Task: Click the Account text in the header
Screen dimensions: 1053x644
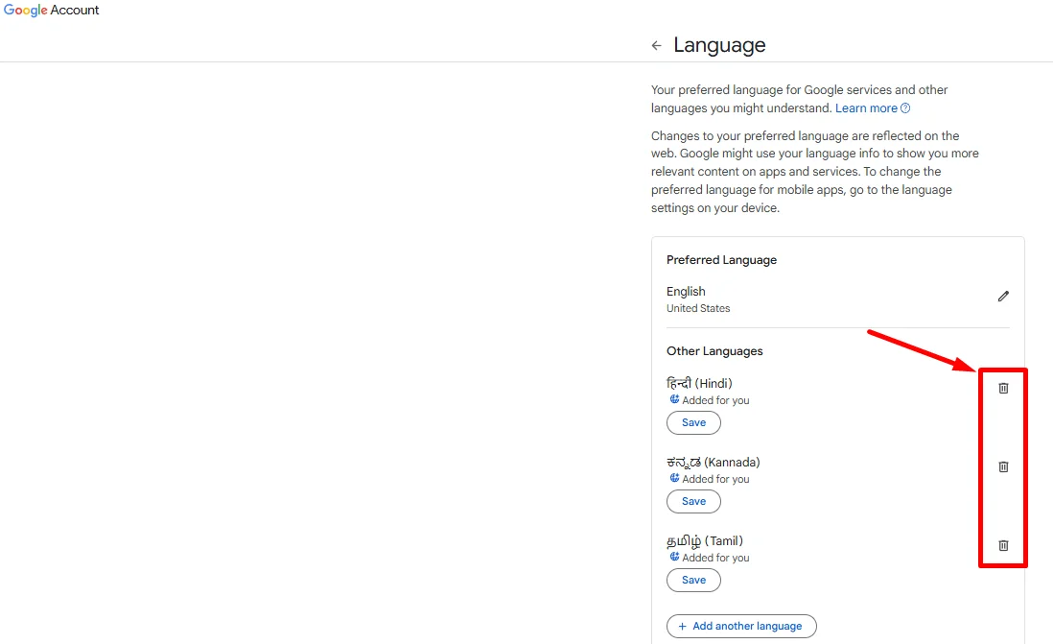Action: (78, 10)
